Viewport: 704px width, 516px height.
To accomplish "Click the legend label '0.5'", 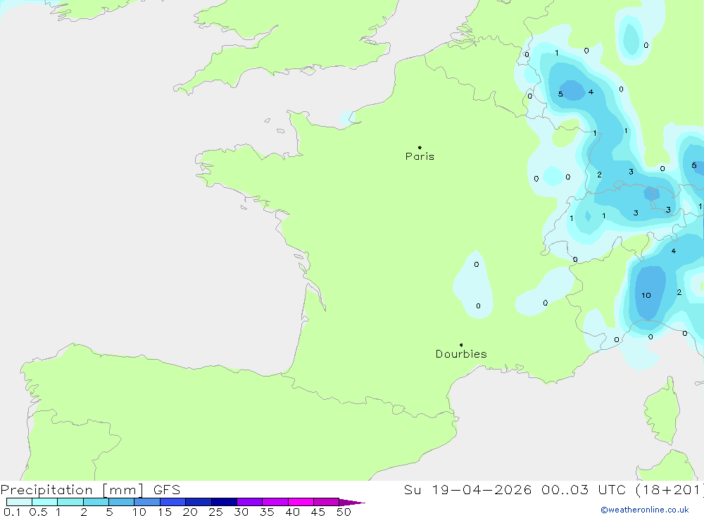I will pyautogui.click(x=38, y=512).
